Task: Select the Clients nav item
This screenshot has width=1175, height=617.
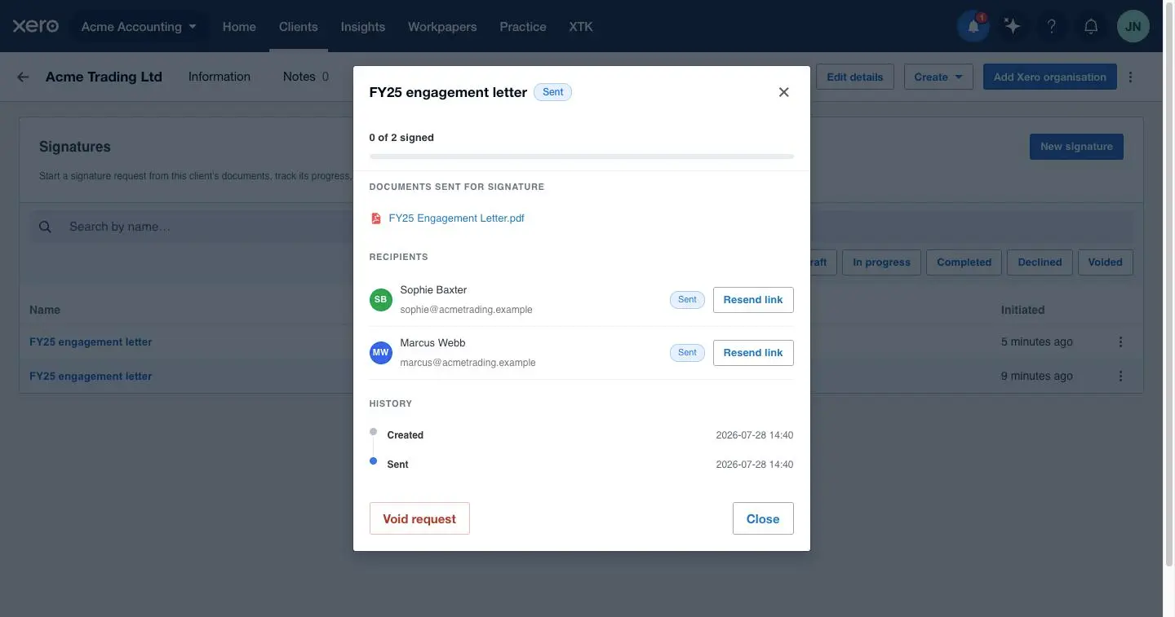Action: (x=298, y=26)
